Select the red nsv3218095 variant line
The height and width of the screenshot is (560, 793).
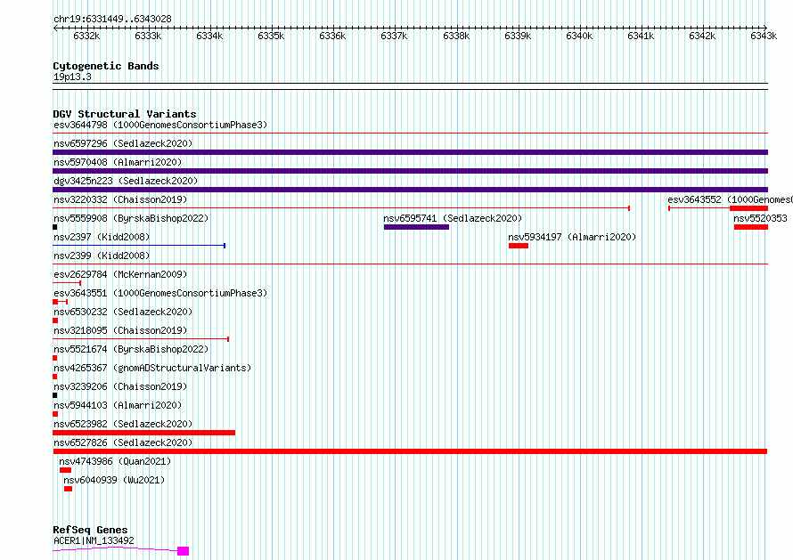[x=141, y=339]
